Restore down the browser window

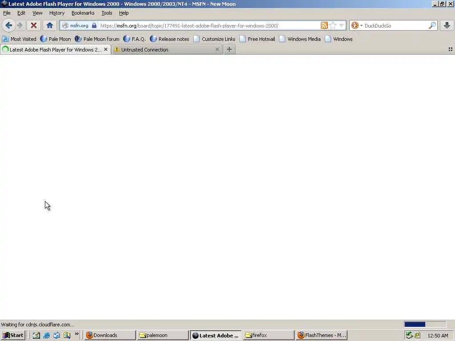(x=442, y=4)
